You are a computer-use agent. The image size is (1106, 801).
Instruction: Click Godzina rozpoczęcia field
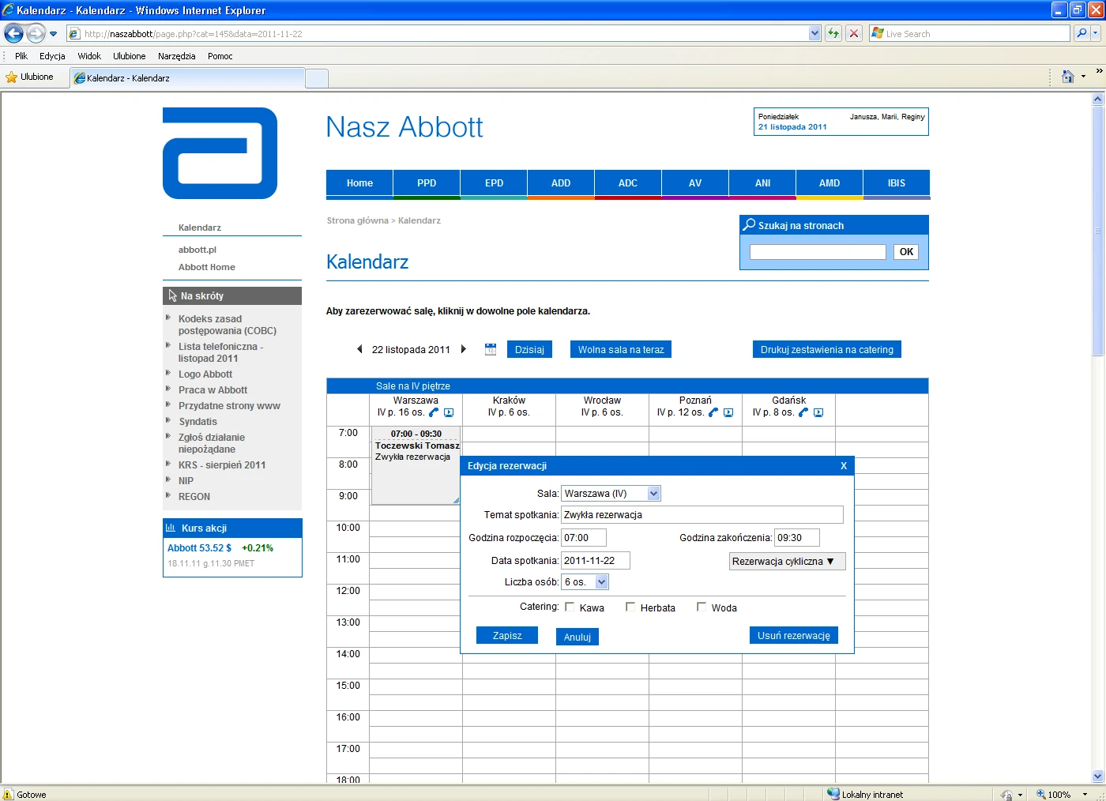pos(584,537)
